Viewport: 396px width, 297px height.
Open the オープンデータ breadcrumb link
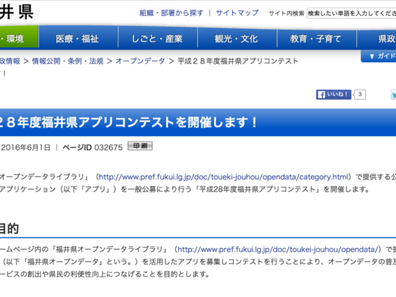click(140, 61)
